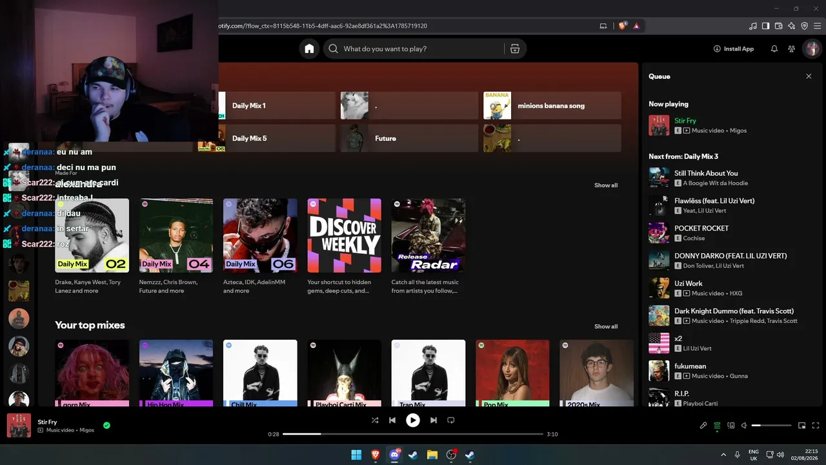Click Show all for Your top mixes
The height and width of the screenshot is (465, 826).
606,327
